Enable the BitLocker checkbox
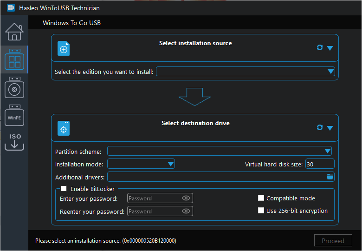Image resolution: width=362 pixels, height=251 pixels. coord(64,189)
